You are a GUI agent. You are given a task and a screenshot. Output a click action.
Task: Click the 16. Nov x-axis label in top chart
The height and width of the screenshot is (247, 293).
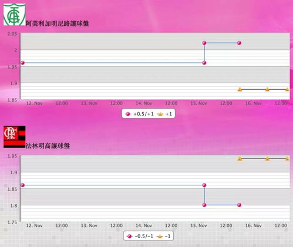coord(254,103)
